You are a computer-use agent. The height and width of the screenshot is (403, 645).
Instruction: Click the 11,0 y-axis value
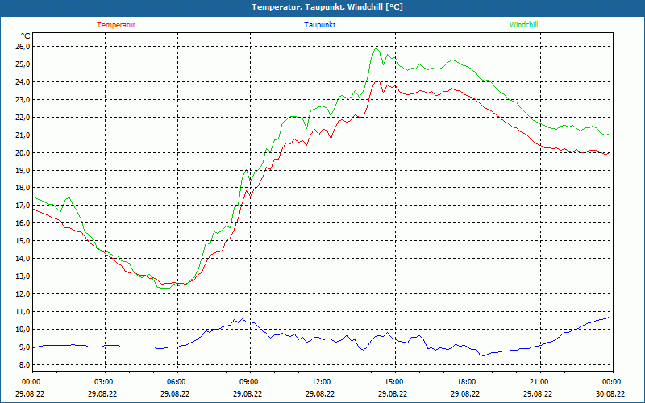point(23,312)
